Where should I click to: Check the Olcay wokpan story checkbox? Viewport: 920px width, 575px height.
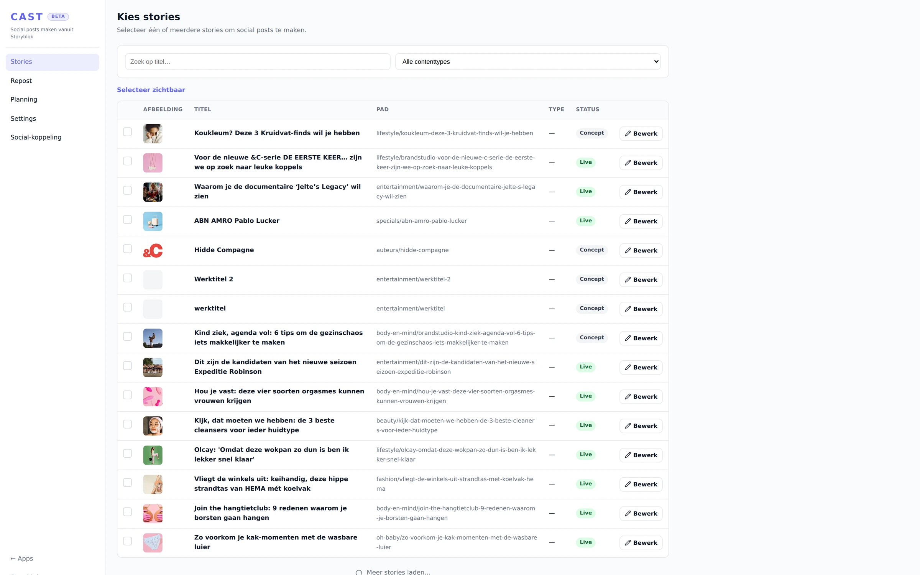tap(127, 453)
